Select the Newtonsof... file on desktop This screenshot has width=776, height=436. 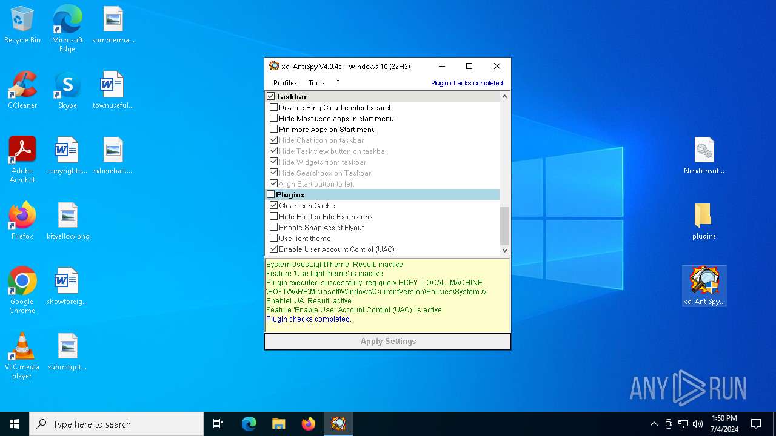[704, 156]
